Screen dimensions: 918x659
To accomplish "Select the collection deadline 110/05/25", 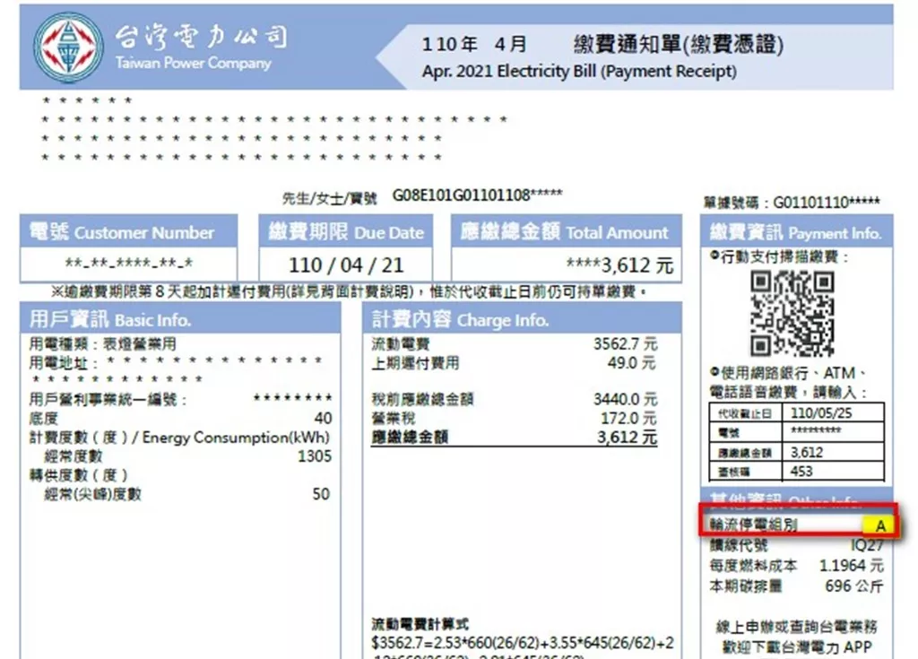I will pos(821,413).
